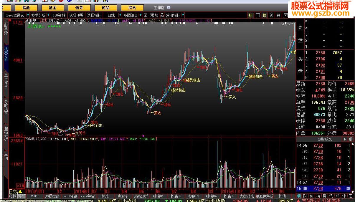355x202 pixels.
Task: Click the 波段助手 indicator name
Action: click(56, 21)
